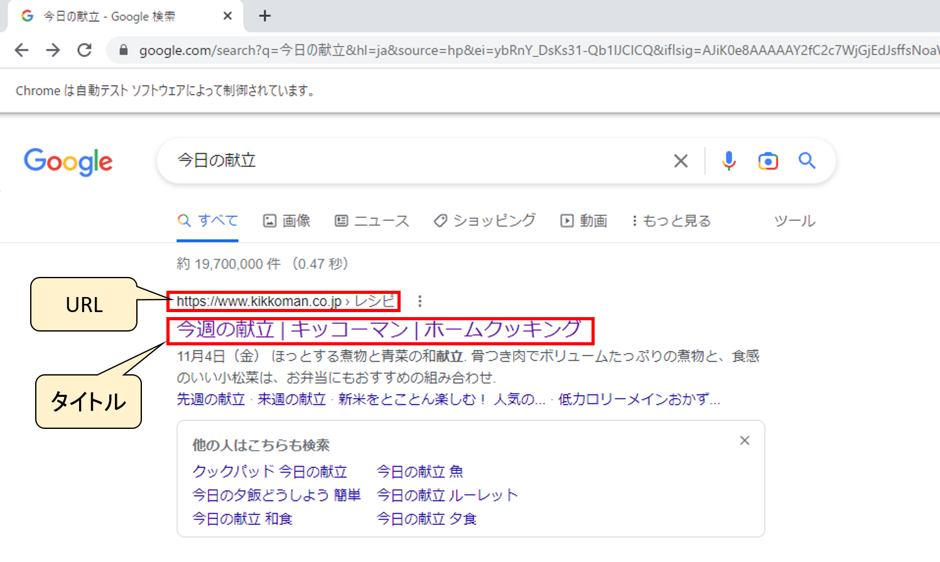The width and height of the screenshot is (940, 562).
Task: Click the browser forward arrow
Action: pyautogui.click(x=53, y=50)
